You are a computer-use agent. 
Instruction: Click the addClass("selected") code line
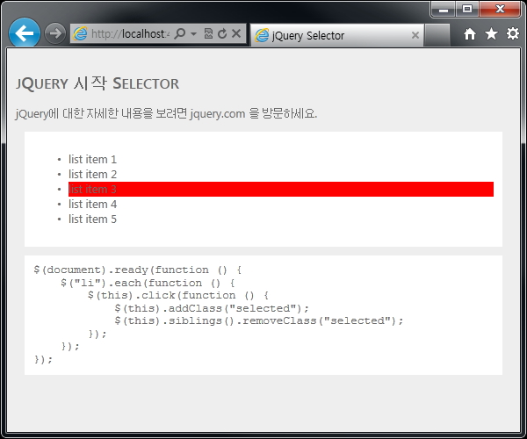point(212,308)
